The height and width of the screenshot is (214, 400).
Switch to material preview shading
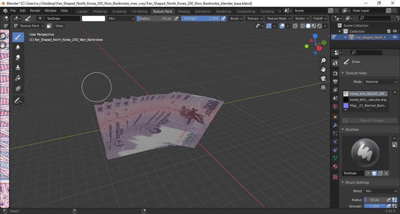pos(314,26)
